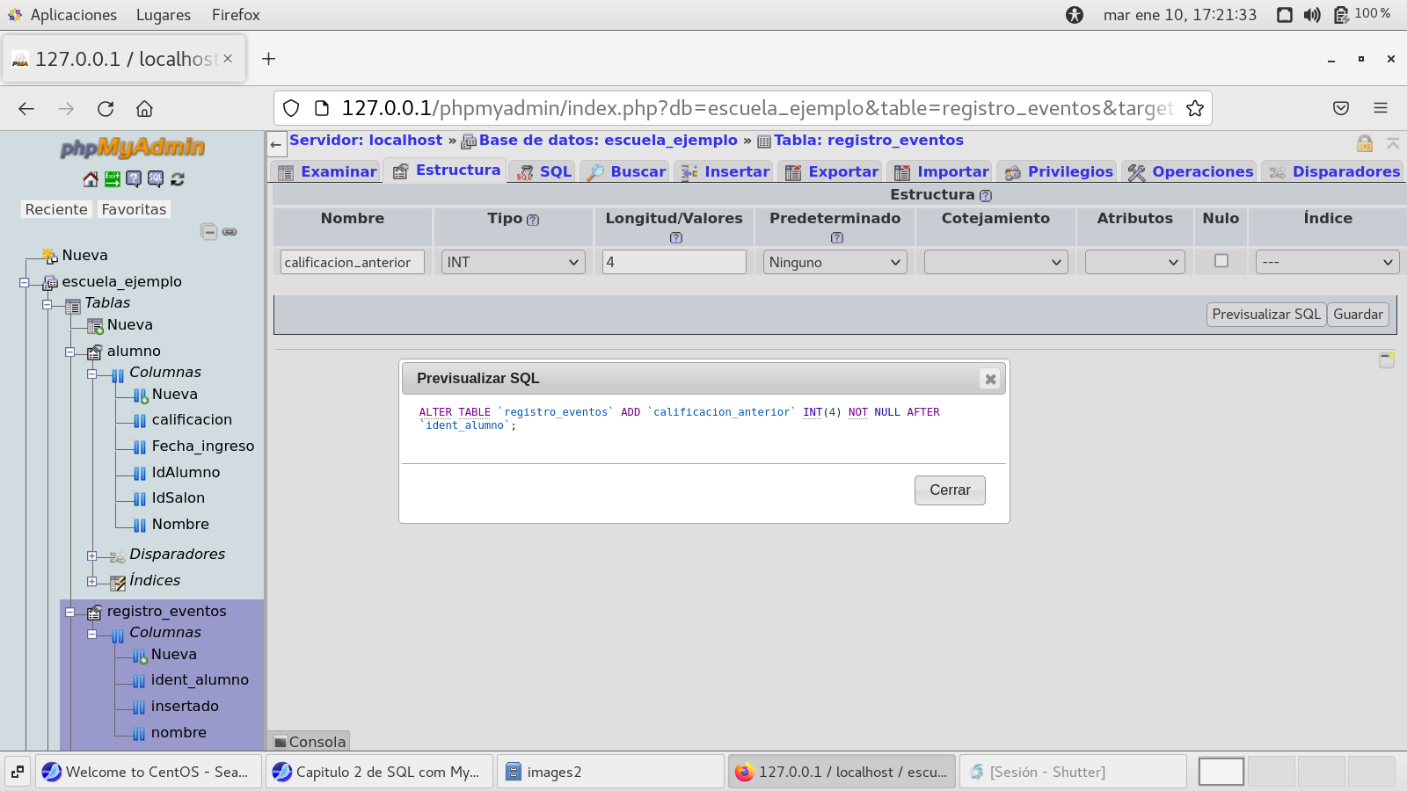1407x791 pixels.
Task: Collapse the alumno table tree node
Action: 70,352
